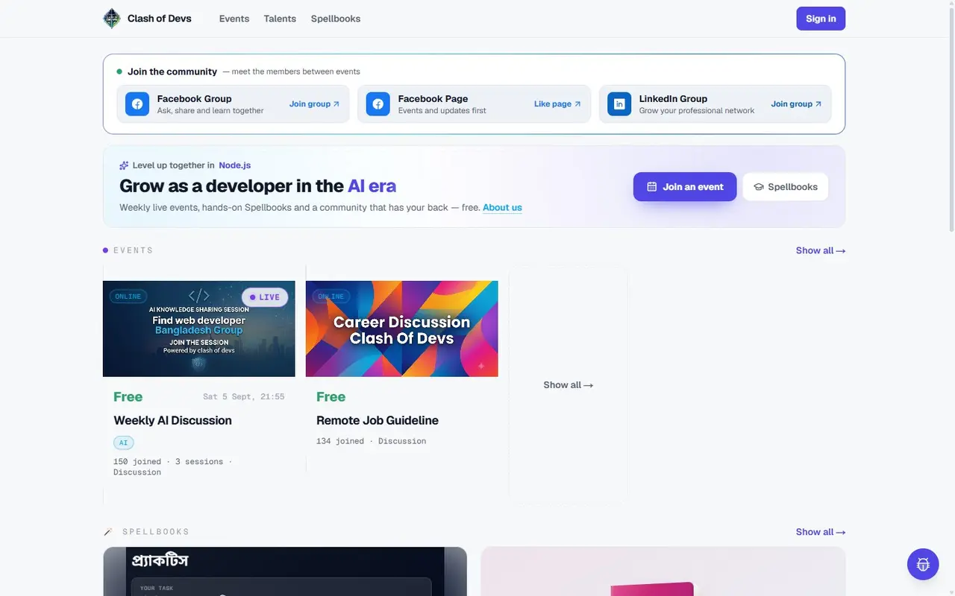Click the magic wand icon beside Spellbooks heading
The height and width of the screenshot is (596, 955).
108,532
